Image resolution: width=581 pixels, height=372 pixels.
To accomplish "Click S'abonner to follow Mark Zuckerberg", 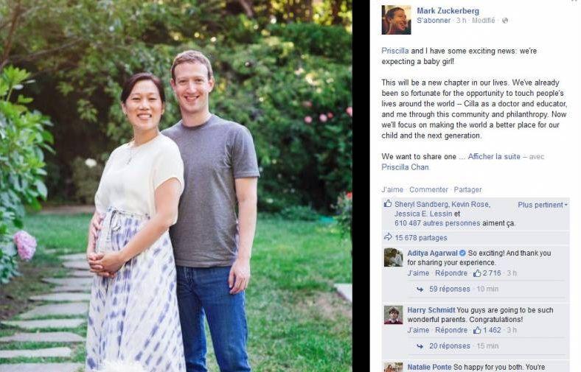I will 433,21.
